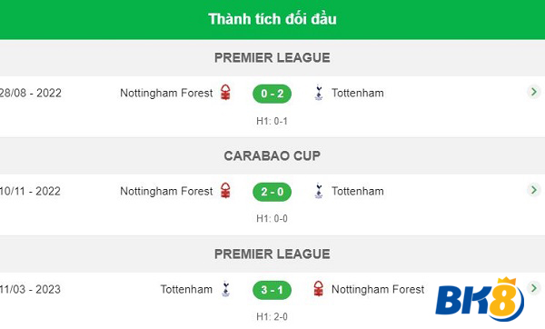
Task: Click the Thành tích đối đầu header
Action: point(272,19)
